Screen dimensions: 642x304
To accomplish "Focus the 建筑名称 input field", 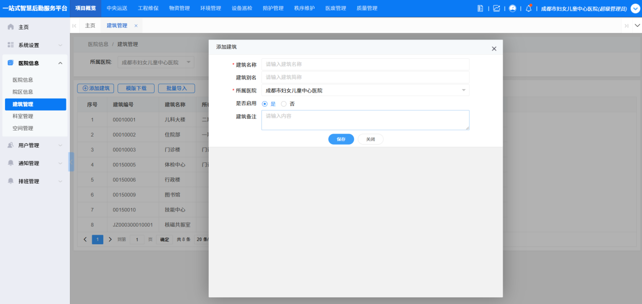I will (x=365, y=64).
